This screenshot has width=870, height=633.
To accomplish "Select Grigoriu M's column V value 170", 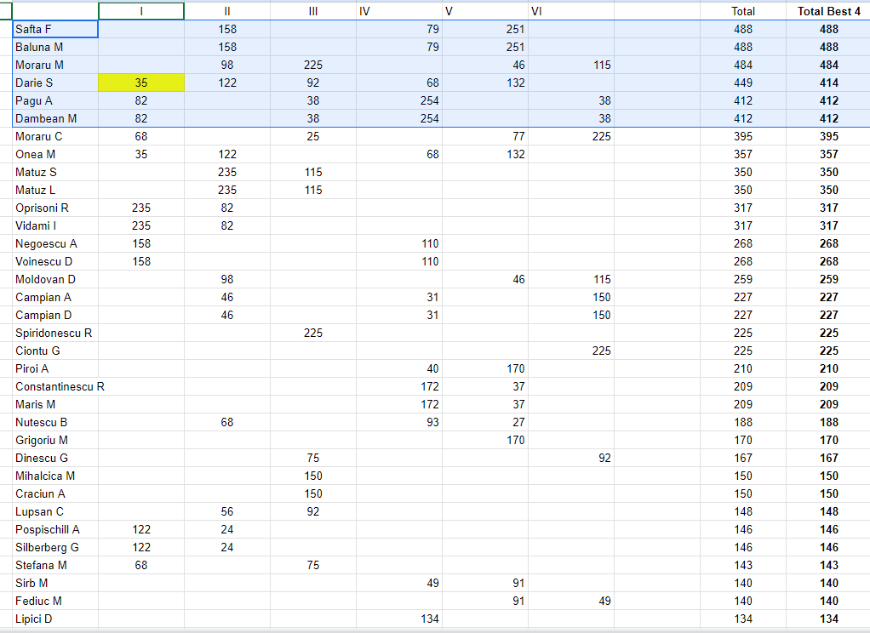I will 484,440.
